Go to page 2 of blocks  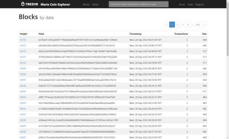177,25
